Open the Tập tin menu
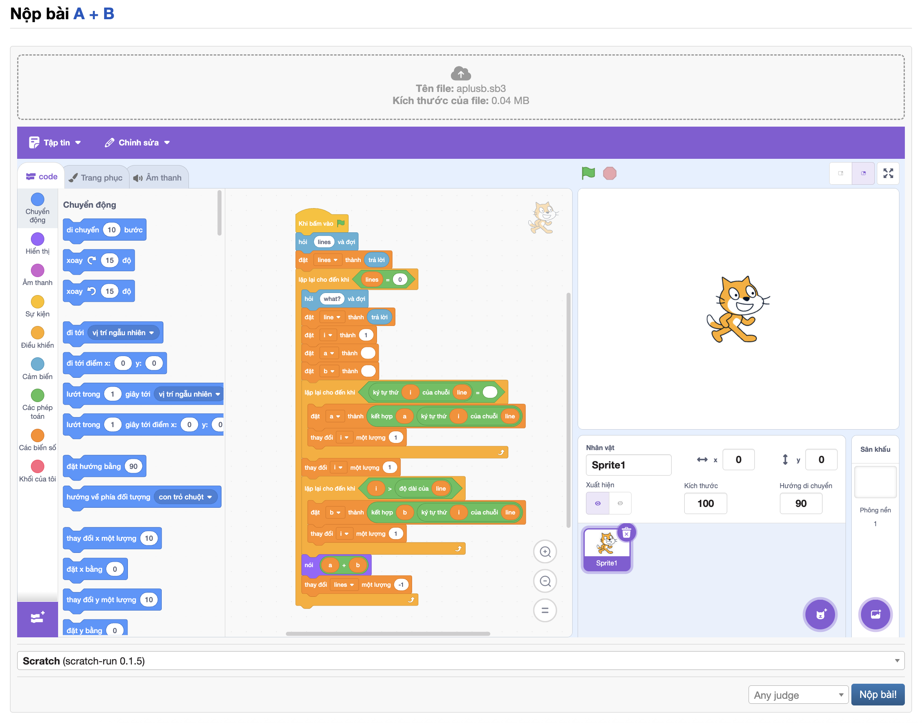The height and width of the screenshot is (723, 922). tap(55, 143)
